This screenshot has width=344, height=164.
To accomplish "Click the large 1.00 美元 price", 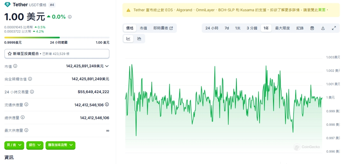I will point(25,17).
